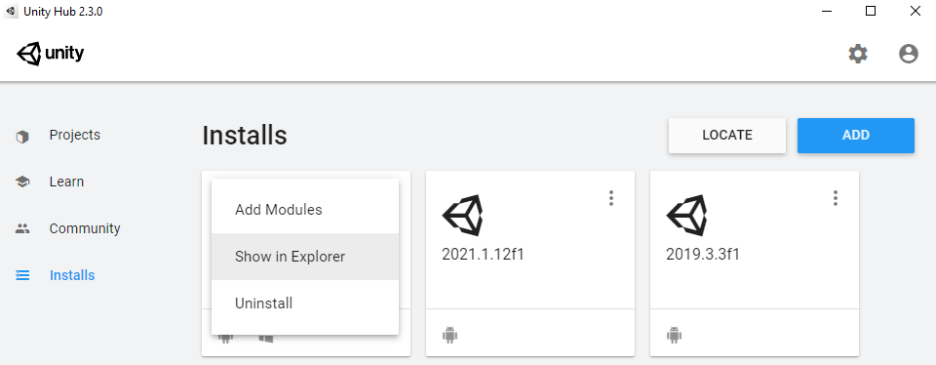Click the blue ADD button
This screenshot has width=936, height=365.
pyautogui.click(x=856, y=135)
